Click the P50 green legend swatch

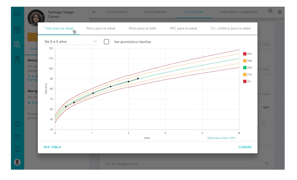tap(245, 68)
